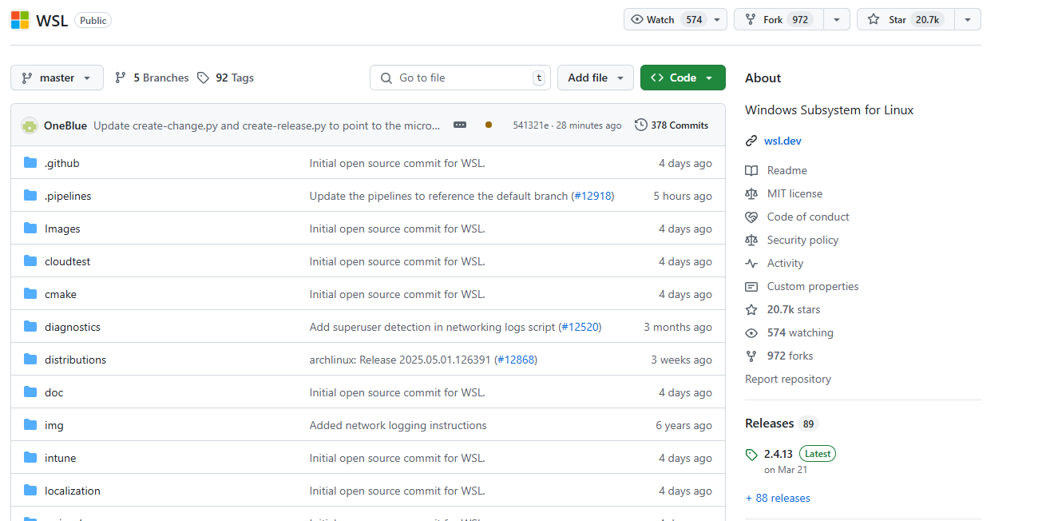The height and width of the screenshot is (521, 1042).
Task: Open the 92 Tags list
Action: [226, 78]
